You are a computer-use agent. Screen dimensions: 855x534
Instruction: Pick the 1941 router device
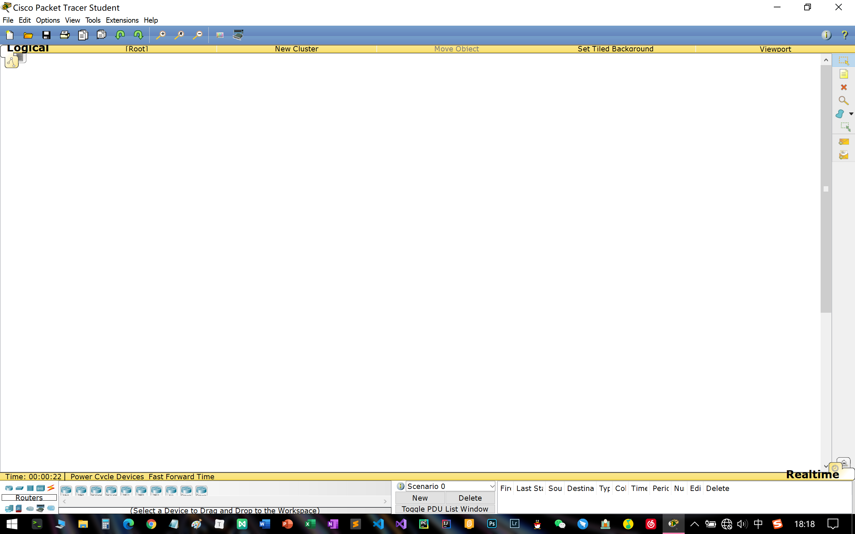point(81,491)
